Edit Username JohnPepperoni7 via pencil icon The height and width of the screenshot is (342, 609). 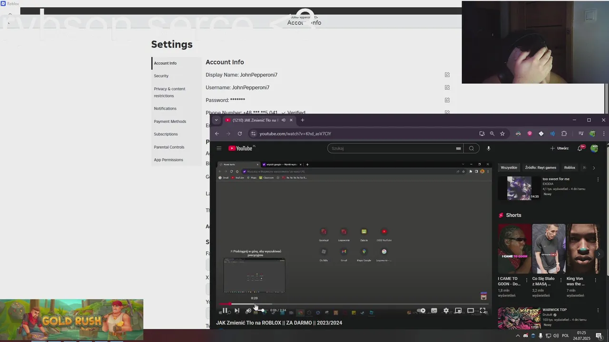[447, 87]
